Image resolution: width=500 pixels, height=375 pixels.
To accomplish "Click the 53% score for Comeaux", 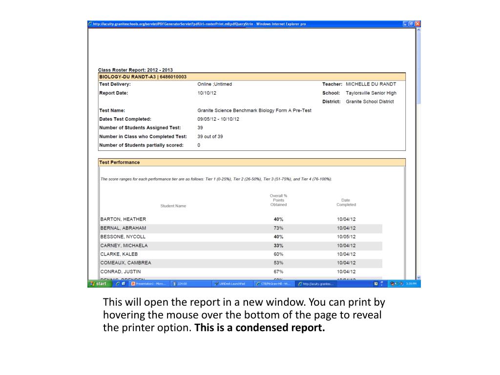I will [x=278, y=263].
